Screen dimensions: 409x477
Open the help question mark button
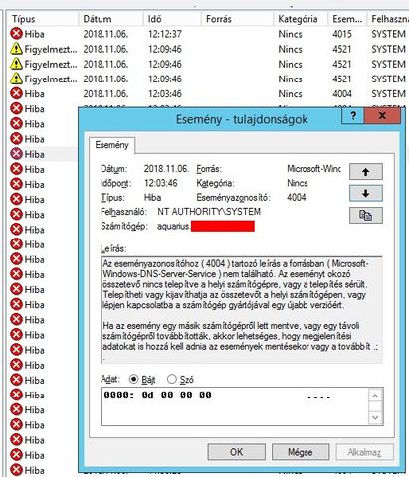353,116
